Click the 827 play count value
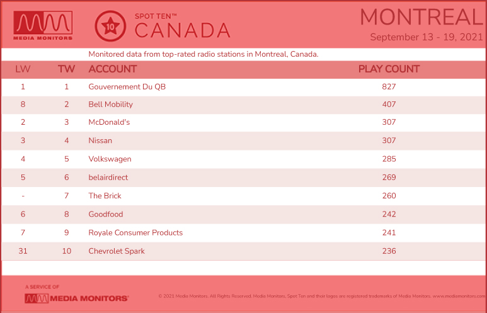The width and height of the screenshot is (487, 313). pos(389,87)
